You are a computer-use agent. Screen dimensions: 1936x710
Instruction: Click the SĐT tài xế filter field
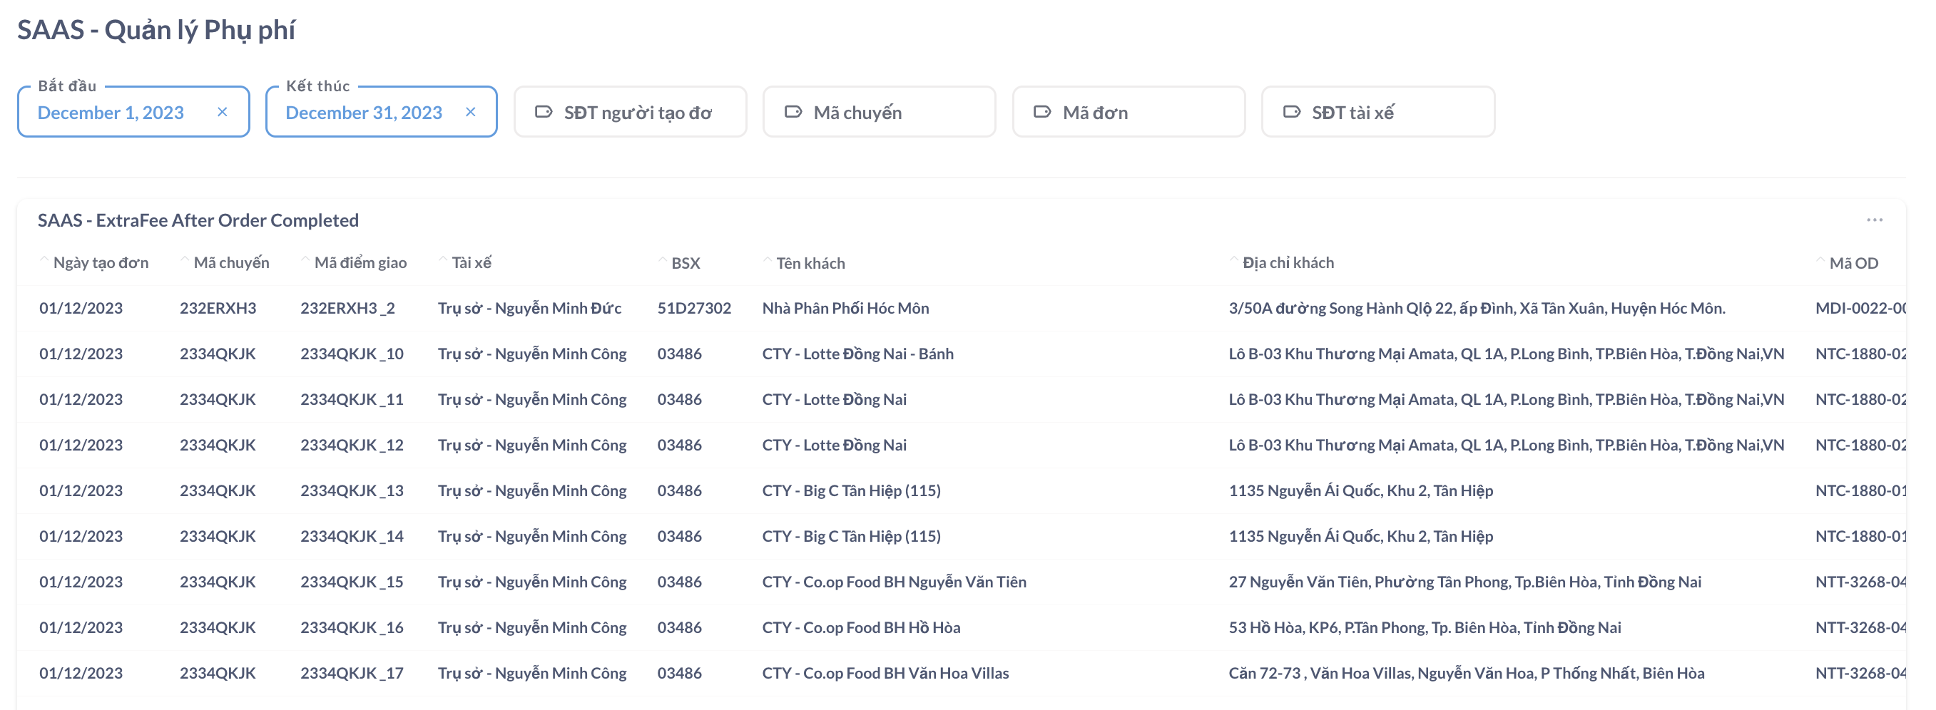point(1377,112)
